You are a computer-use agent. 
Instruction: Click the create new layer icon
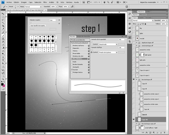[161, 133]
